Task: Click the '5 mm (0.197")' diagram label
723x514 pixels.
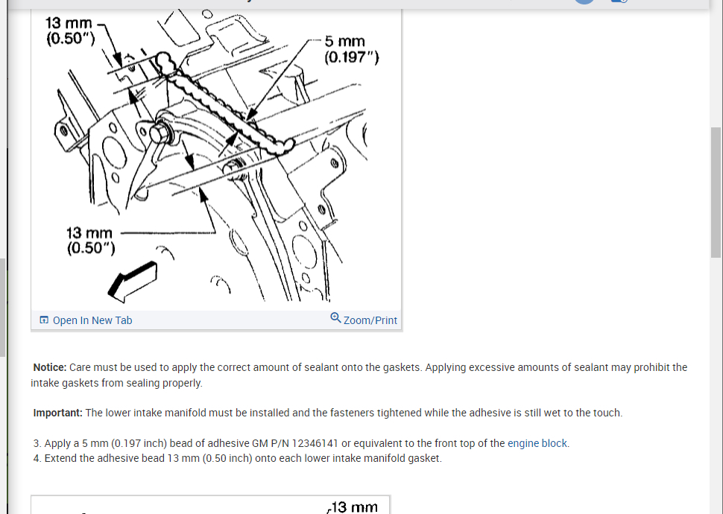Action: coord(351,49)
